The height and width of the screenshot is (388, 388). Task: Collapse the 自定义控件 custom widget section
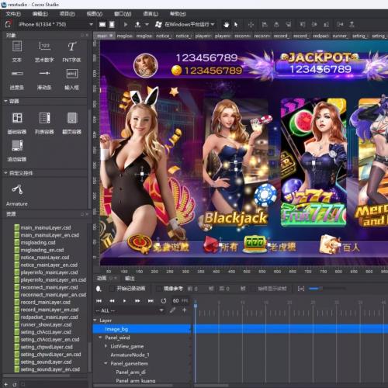(5, 173)
